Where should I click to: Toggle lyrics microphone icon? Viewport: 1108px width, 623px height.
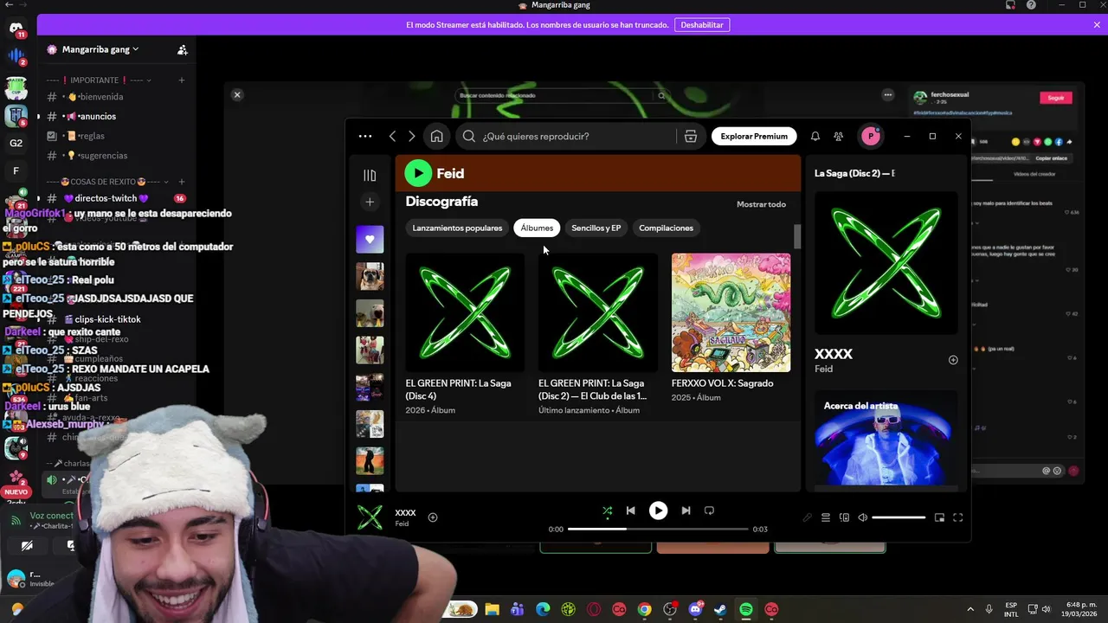pos(808,517)
